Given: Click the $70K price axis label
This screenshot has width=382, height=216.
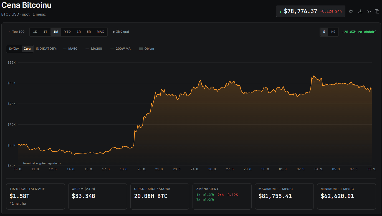Looking at the screenshot, I should (12, 124).
